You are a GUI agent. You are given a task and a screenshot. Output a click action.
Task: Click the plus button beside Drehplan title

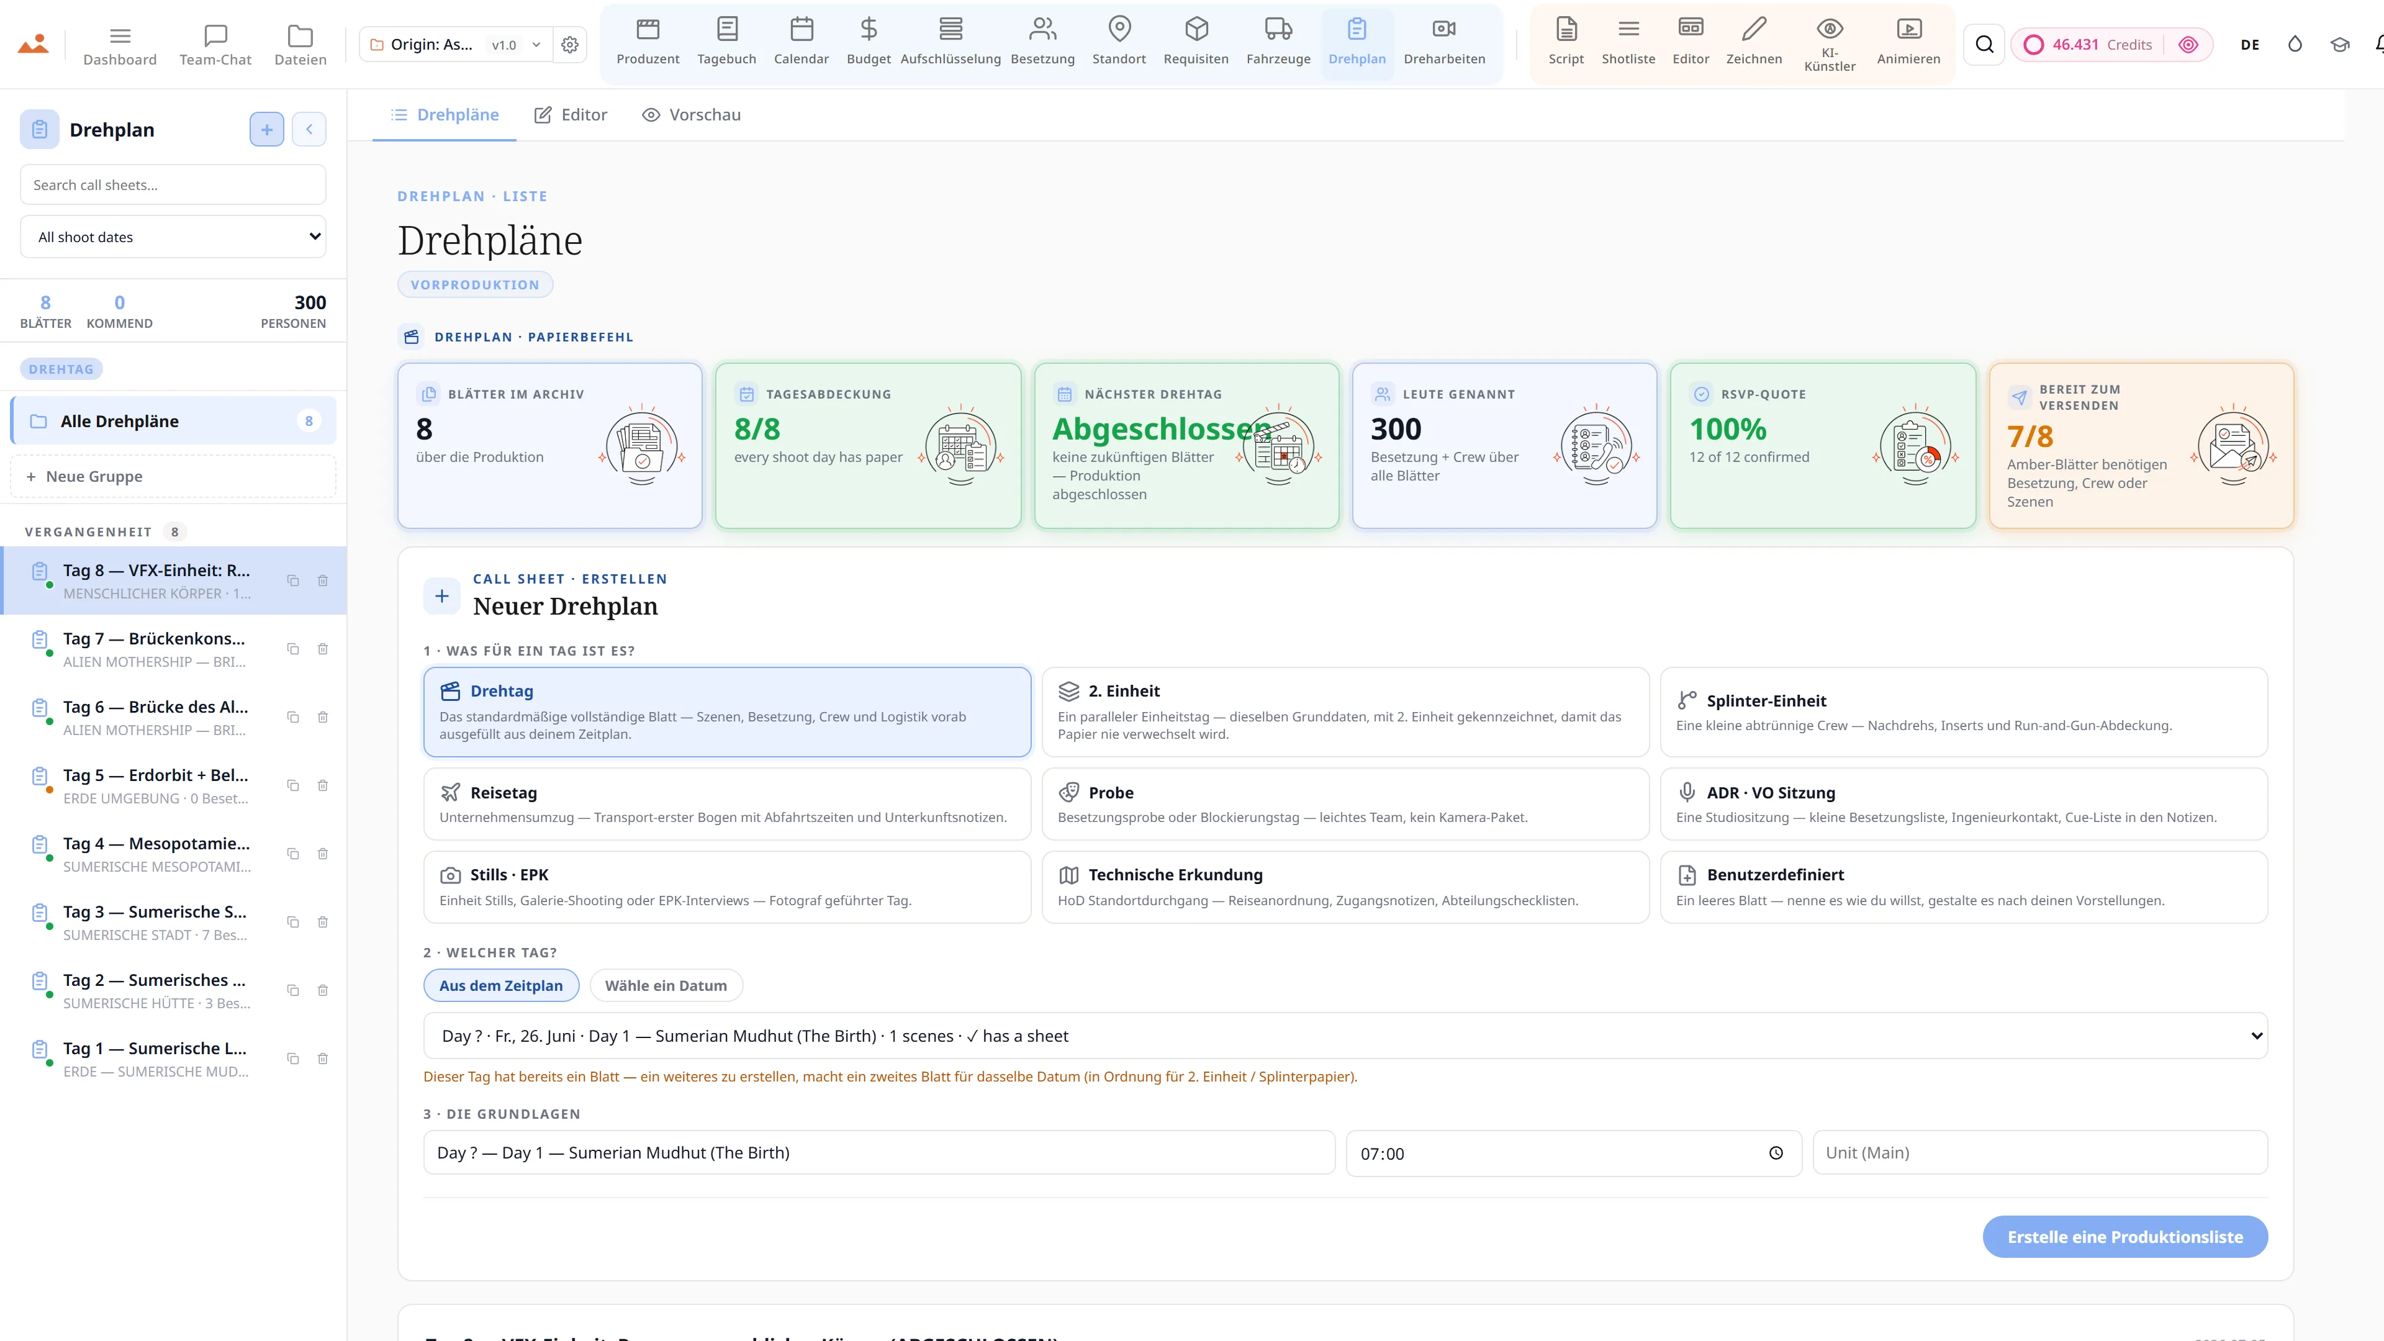[x=266, y=130]
